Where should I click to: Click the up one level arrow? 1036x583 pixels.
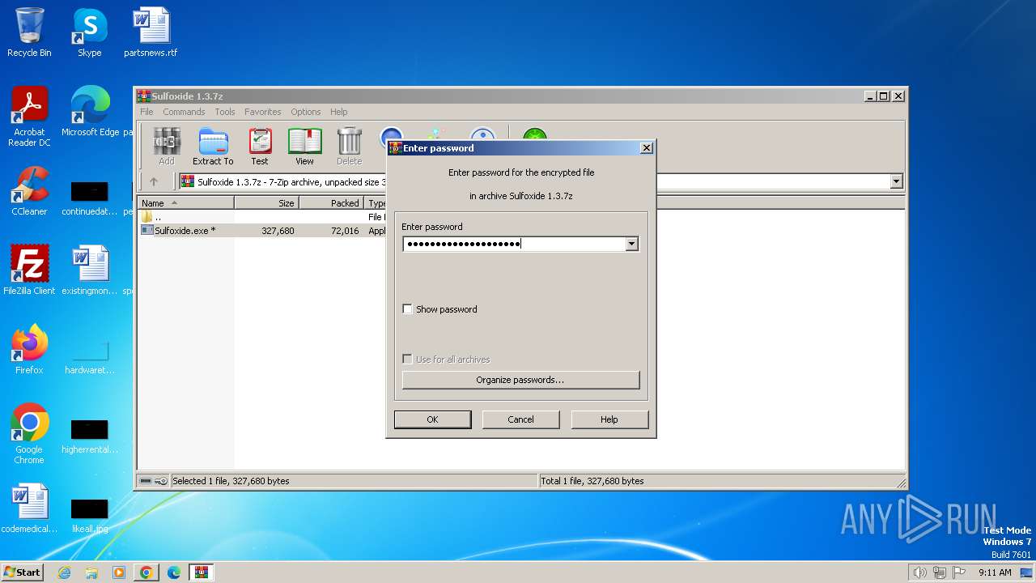coord(154,182)
